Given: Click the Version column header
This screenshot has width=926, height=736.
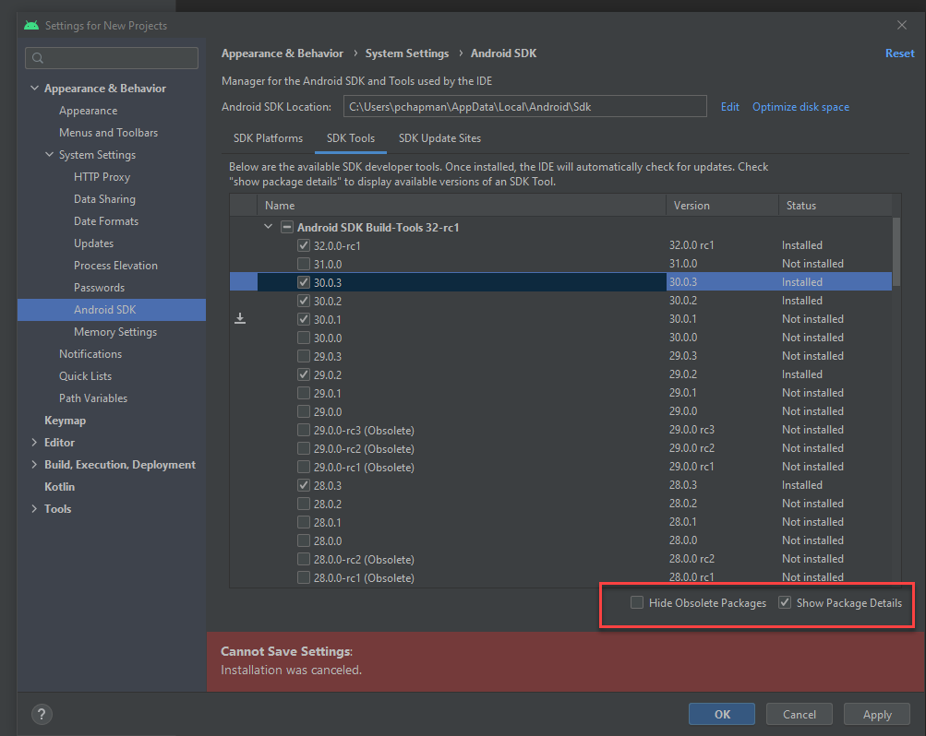Looking at the screenshot, I should (x=722, y=206).
